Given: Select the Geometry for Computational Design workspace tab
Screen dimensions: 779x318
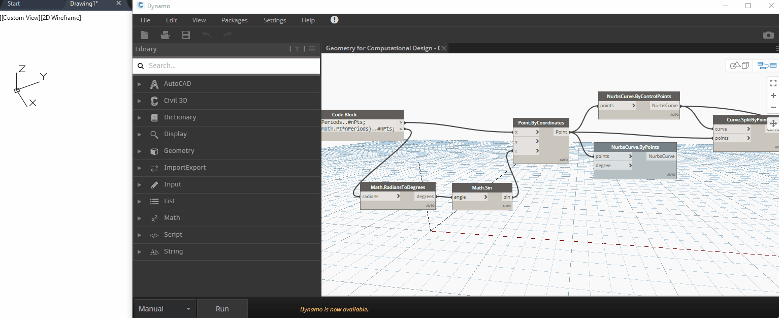Looking at the screenshot, I should point(382,48).
